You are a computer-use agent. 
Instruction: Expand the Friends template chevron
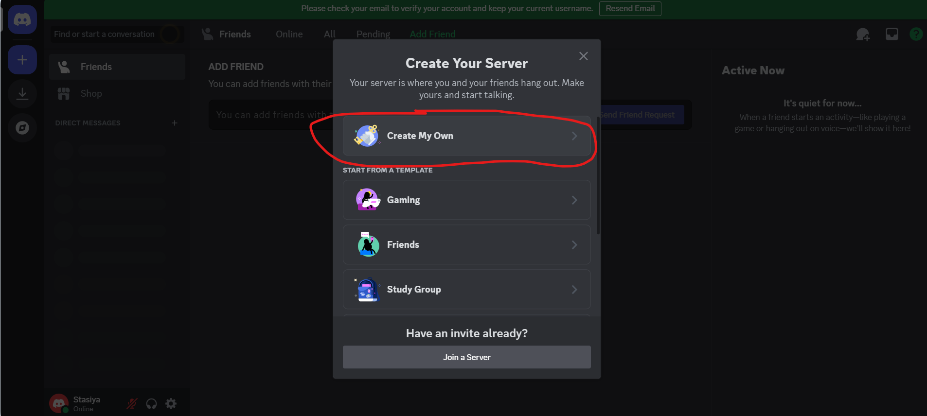pyautogui.click(x=574, y=245)
